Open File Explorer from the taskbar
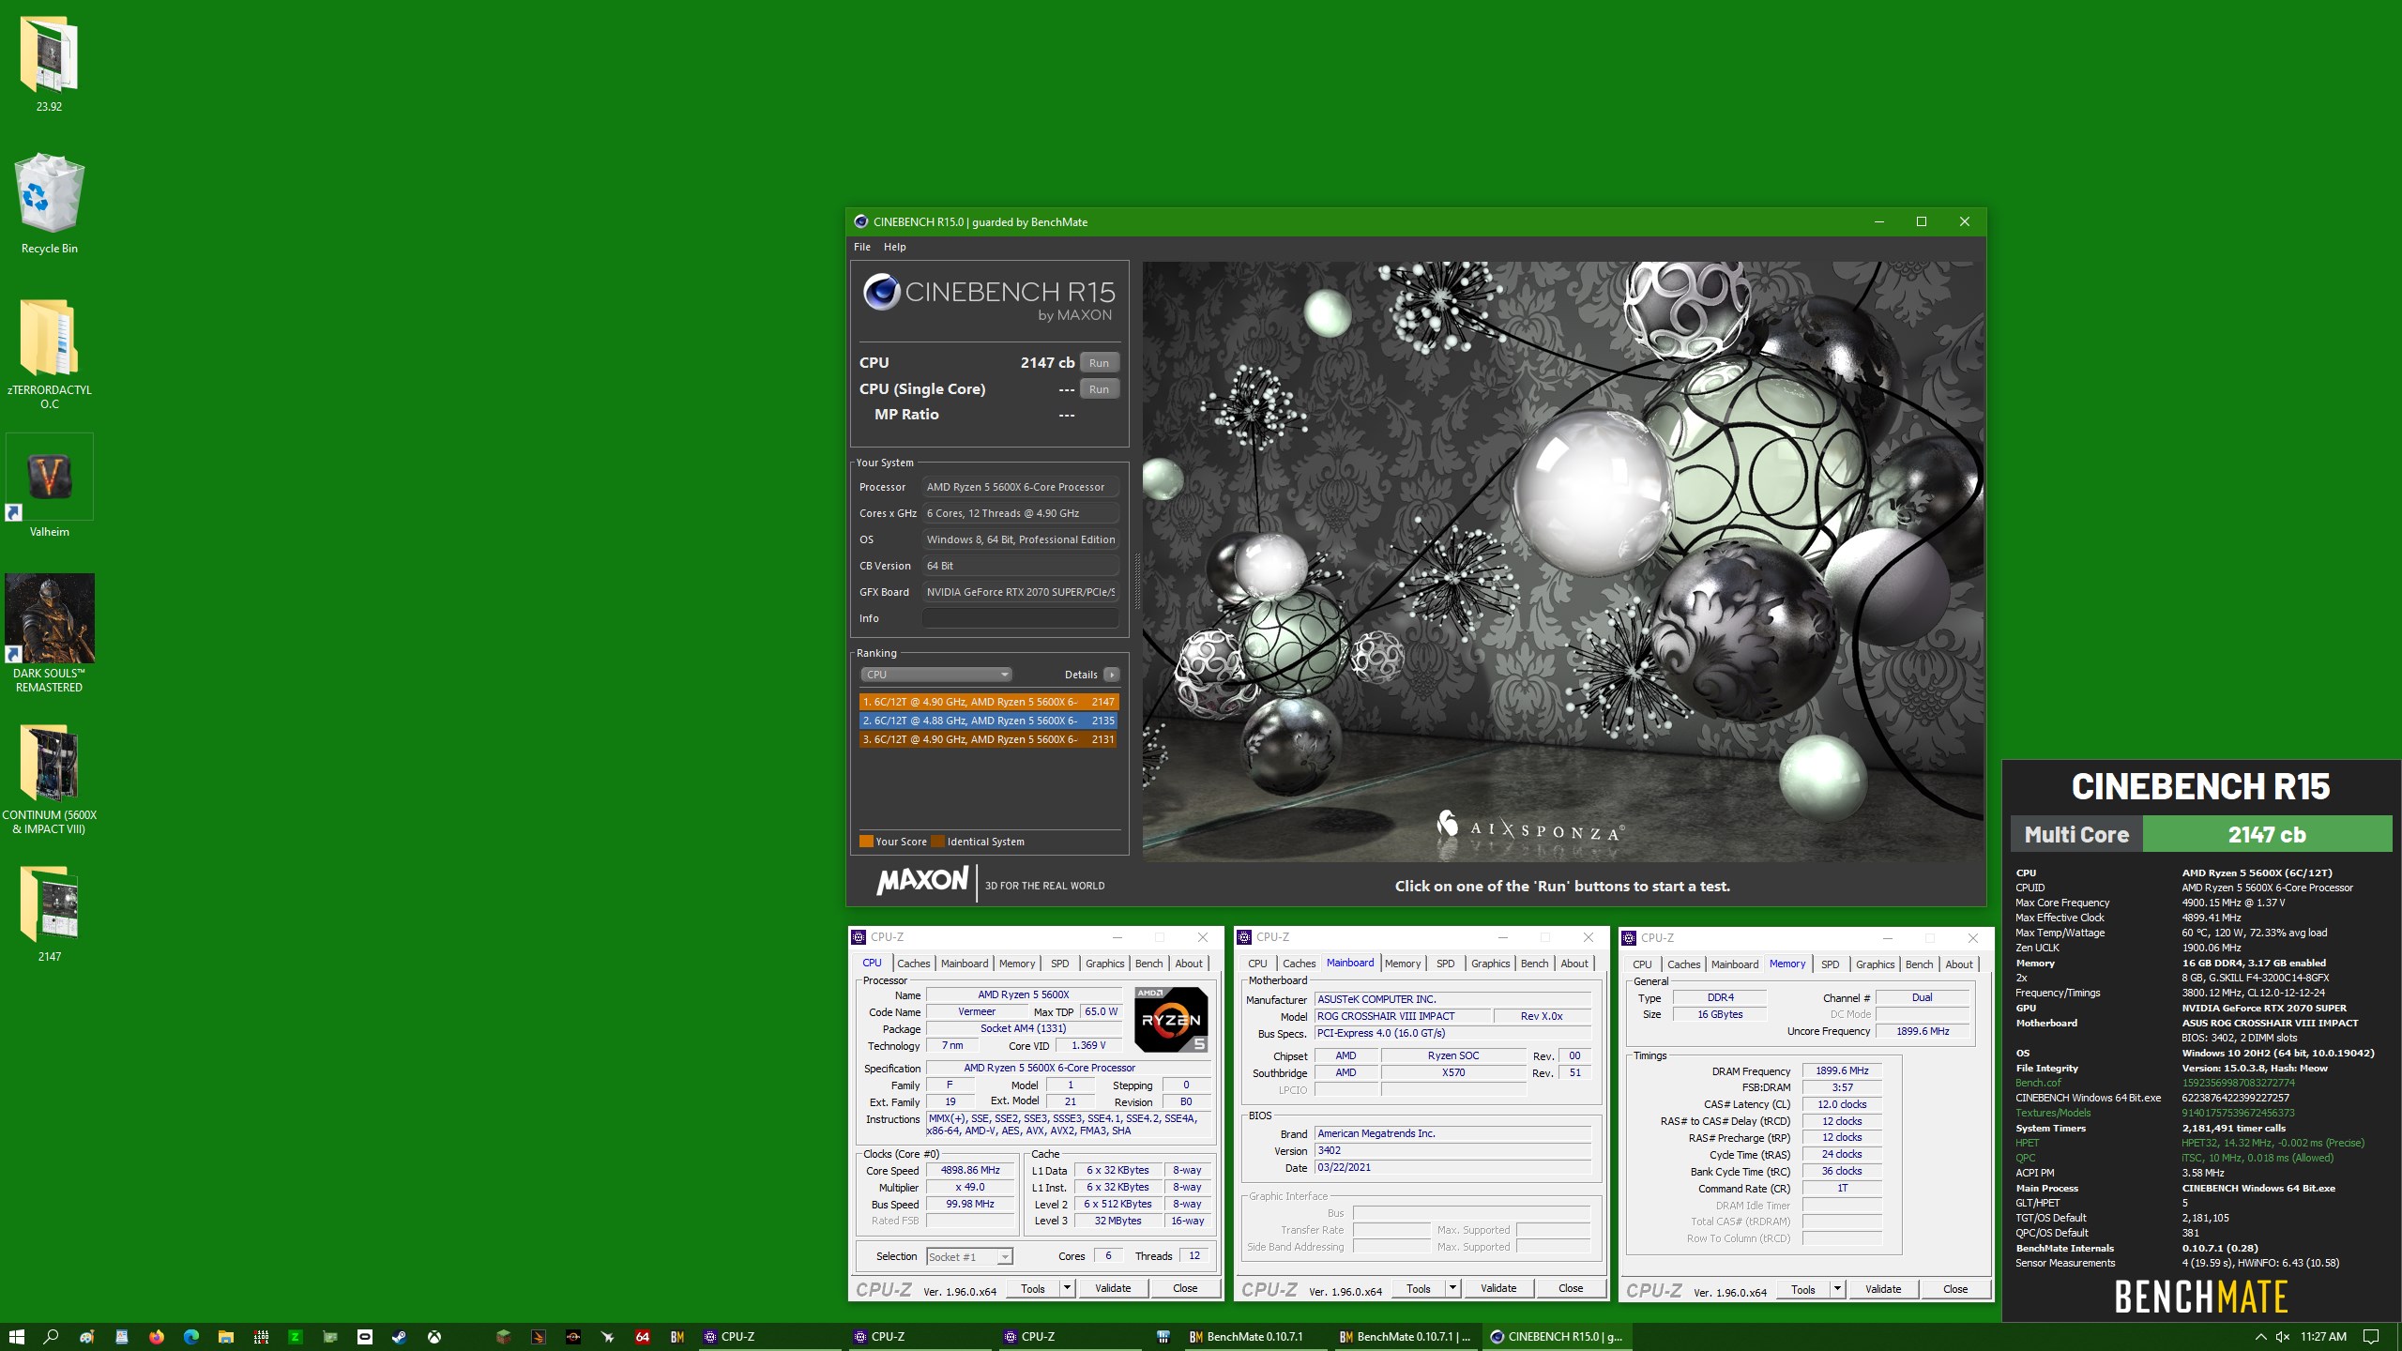This screenshot has width=2402, height=1351. click(225, 1337)
